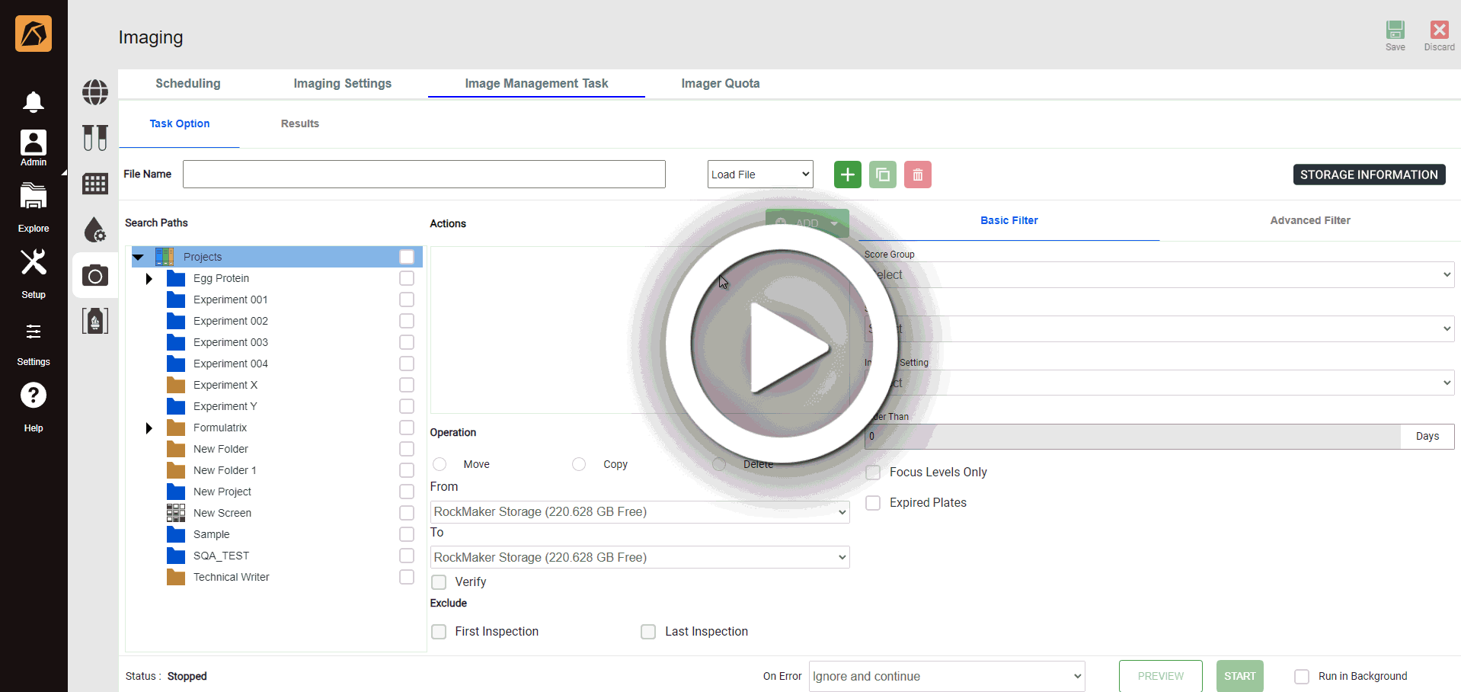Open the To storage dropdown
1461x692 pixels.
(640, 557)
